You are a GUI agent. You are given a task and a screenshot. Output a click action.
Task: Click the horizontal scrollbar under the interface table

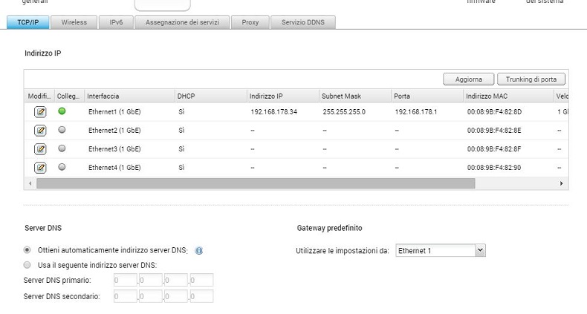tap(255, 183)
